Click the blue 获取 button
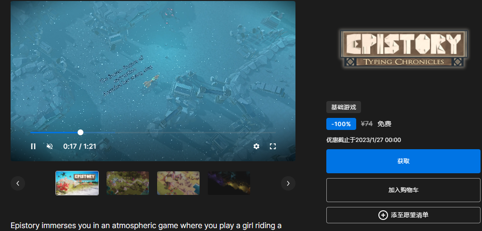The width and height of the screenshot is (482, 231). [x=403, y=161]
